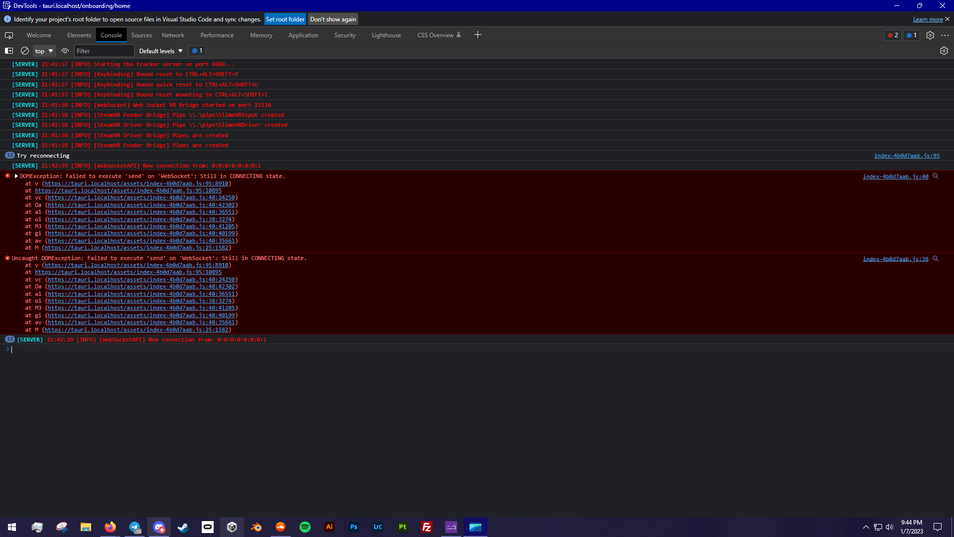This screenshot has width=954, height=537.
Task: Open the Default levels filter dropdown
Action: tap(160, 51)
